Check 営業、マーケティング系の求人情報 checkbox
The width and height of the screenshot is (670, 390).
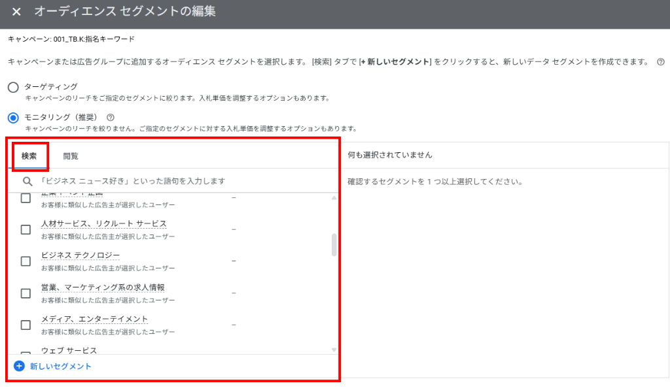26,293
